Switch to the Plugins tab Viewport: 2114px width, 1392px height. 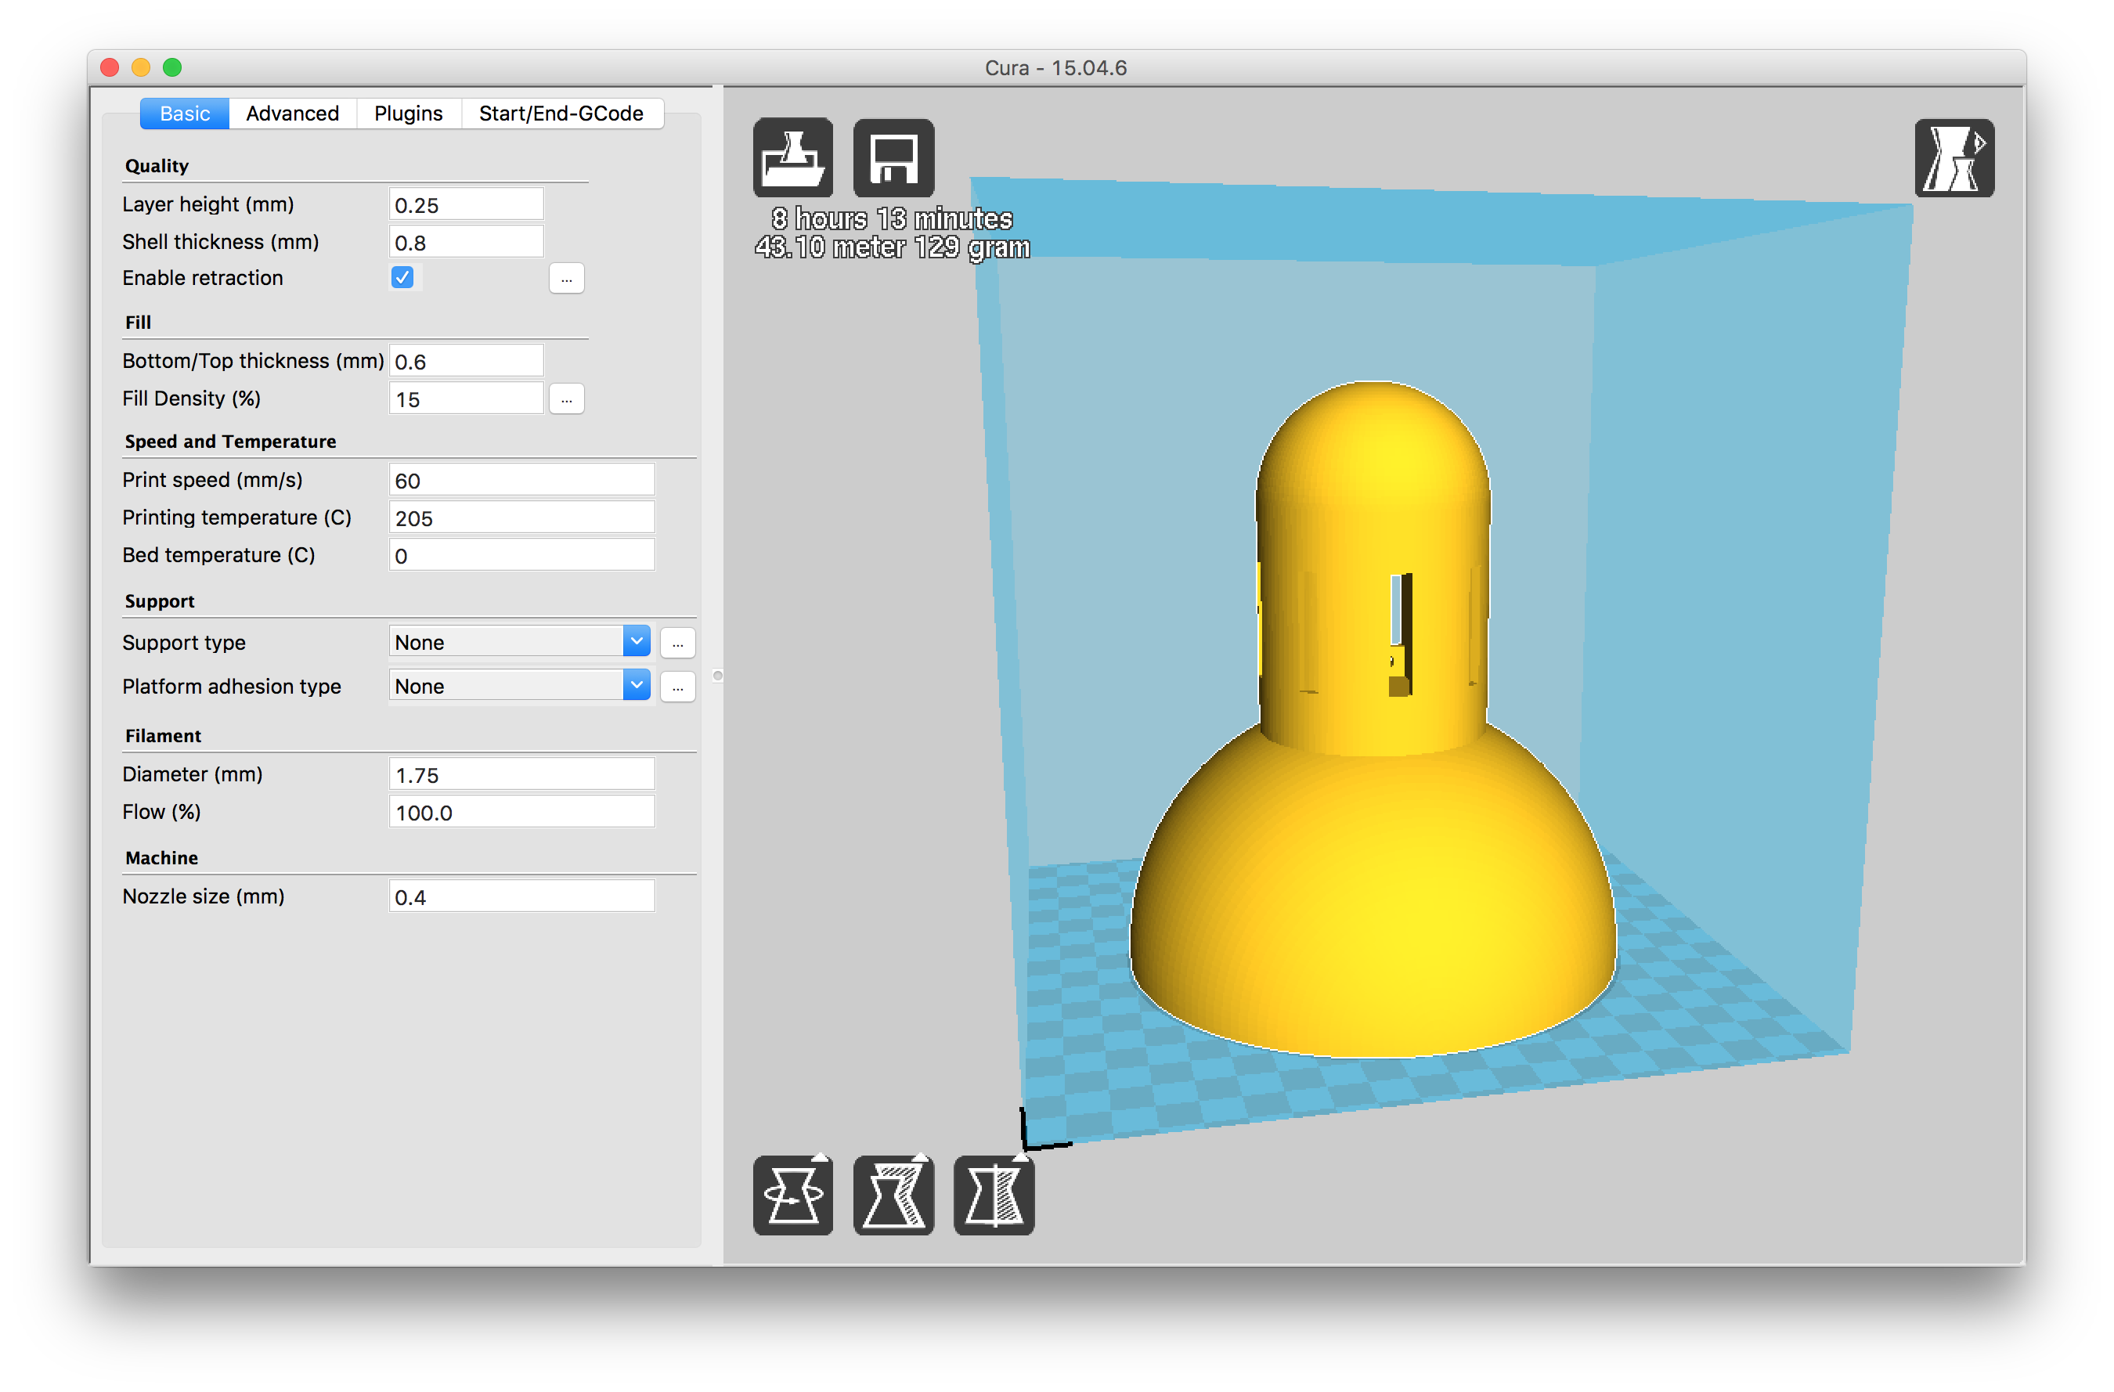[408, 114]
